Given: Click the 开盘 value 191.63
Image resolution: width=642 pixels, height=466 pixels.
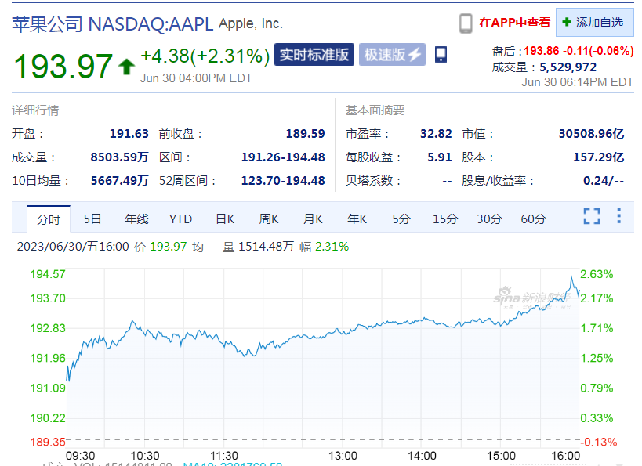Looking at the screenshot, I should coord(129,134).
